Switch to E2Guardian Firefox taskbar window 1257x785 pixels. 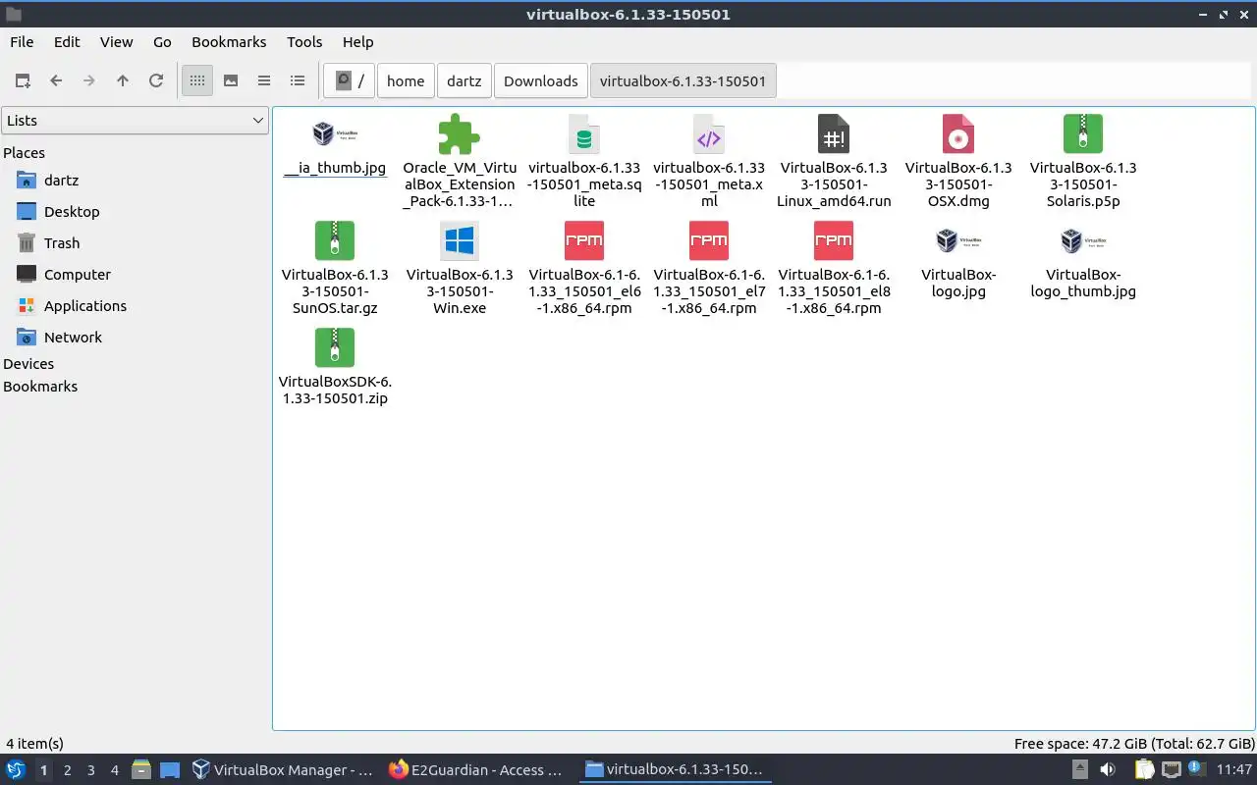[x=477, y=770]
